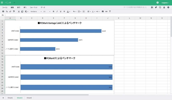Image resolution: width=172 pixels, height=100 pixels.
Task: Select column O header
Action: 162,18
